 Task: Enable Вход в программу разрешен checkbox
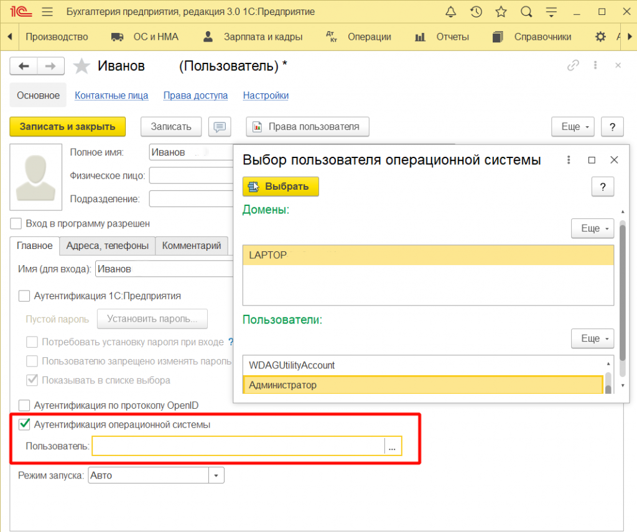point(17,223)
